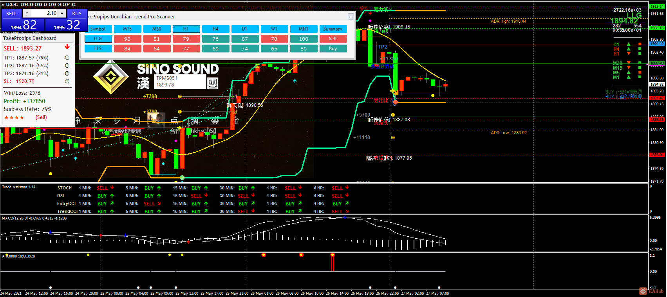Click the 'ADR High: 1910.44' label
667x297 pixels.
[x=508, y=21]
